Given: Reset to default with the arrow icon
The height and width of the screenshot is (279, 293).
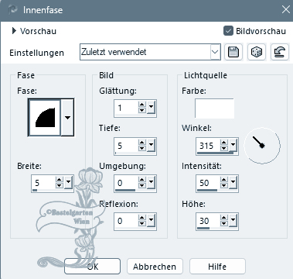Looking at the screenshot, I should (280, 52).
